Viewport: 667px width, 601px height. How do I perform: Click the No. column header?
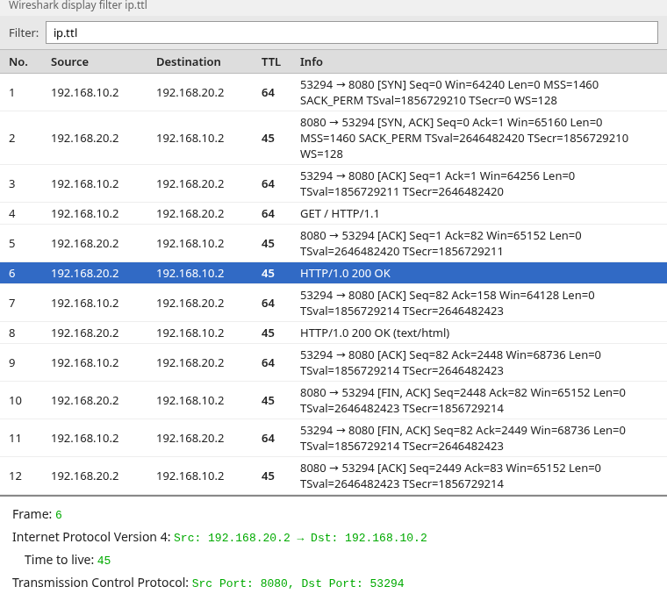pos(18,62)
